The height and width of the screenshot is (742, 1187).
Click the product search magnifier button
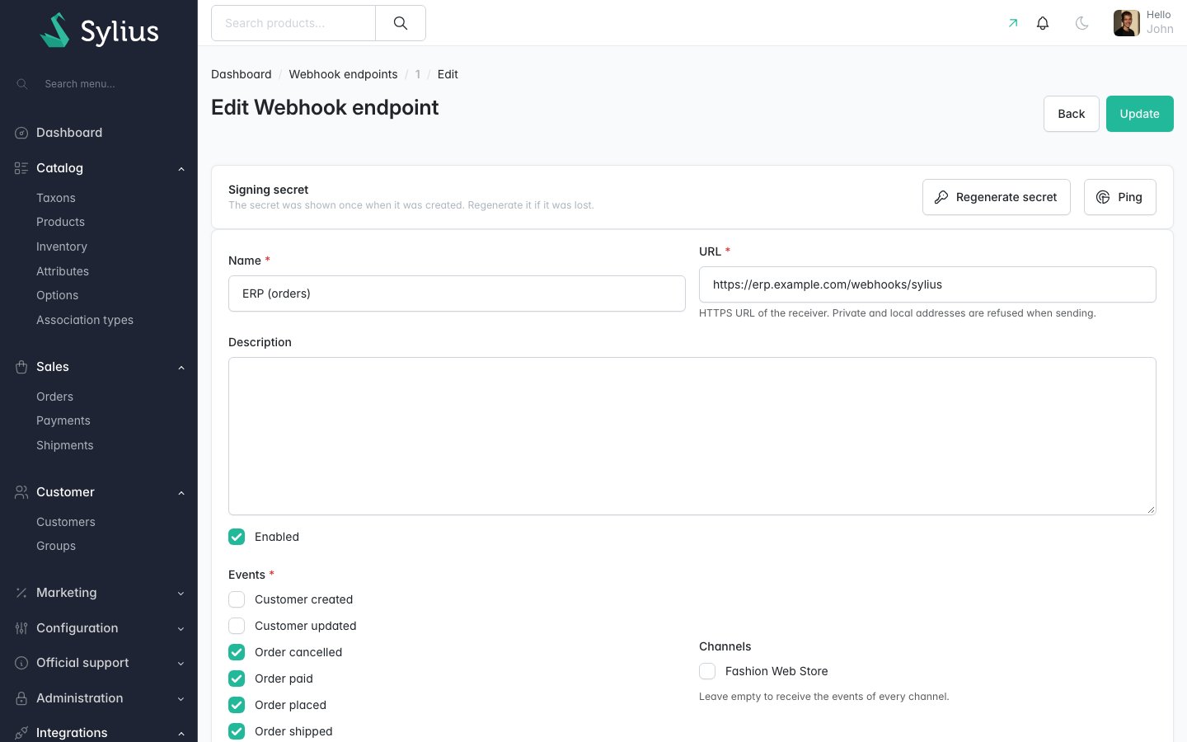[x=401, y=23]
